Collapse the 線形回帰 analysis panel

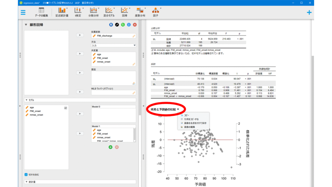tap(26, 25)
